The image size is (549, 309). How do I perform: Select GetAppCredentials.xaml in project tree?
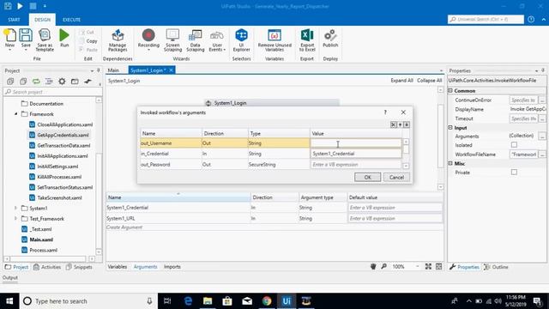[x=63, y=135]
